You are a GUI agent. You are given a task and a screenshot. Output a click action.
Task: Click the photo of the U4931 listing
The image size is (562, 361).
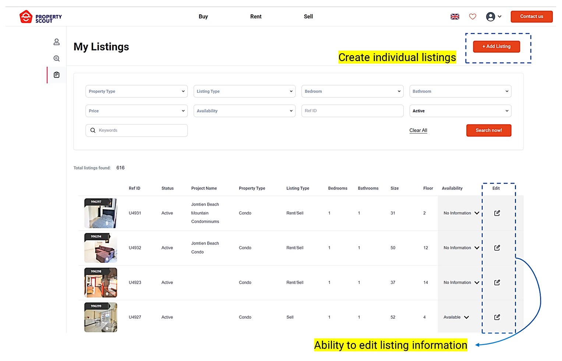100,213
